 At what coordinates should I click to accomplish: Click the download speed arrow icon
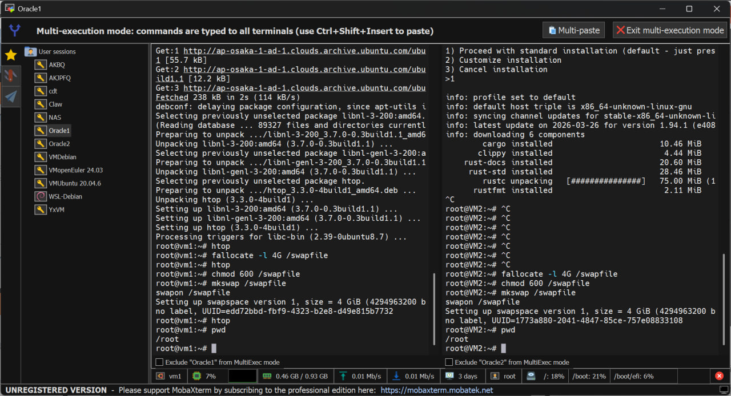397,376
